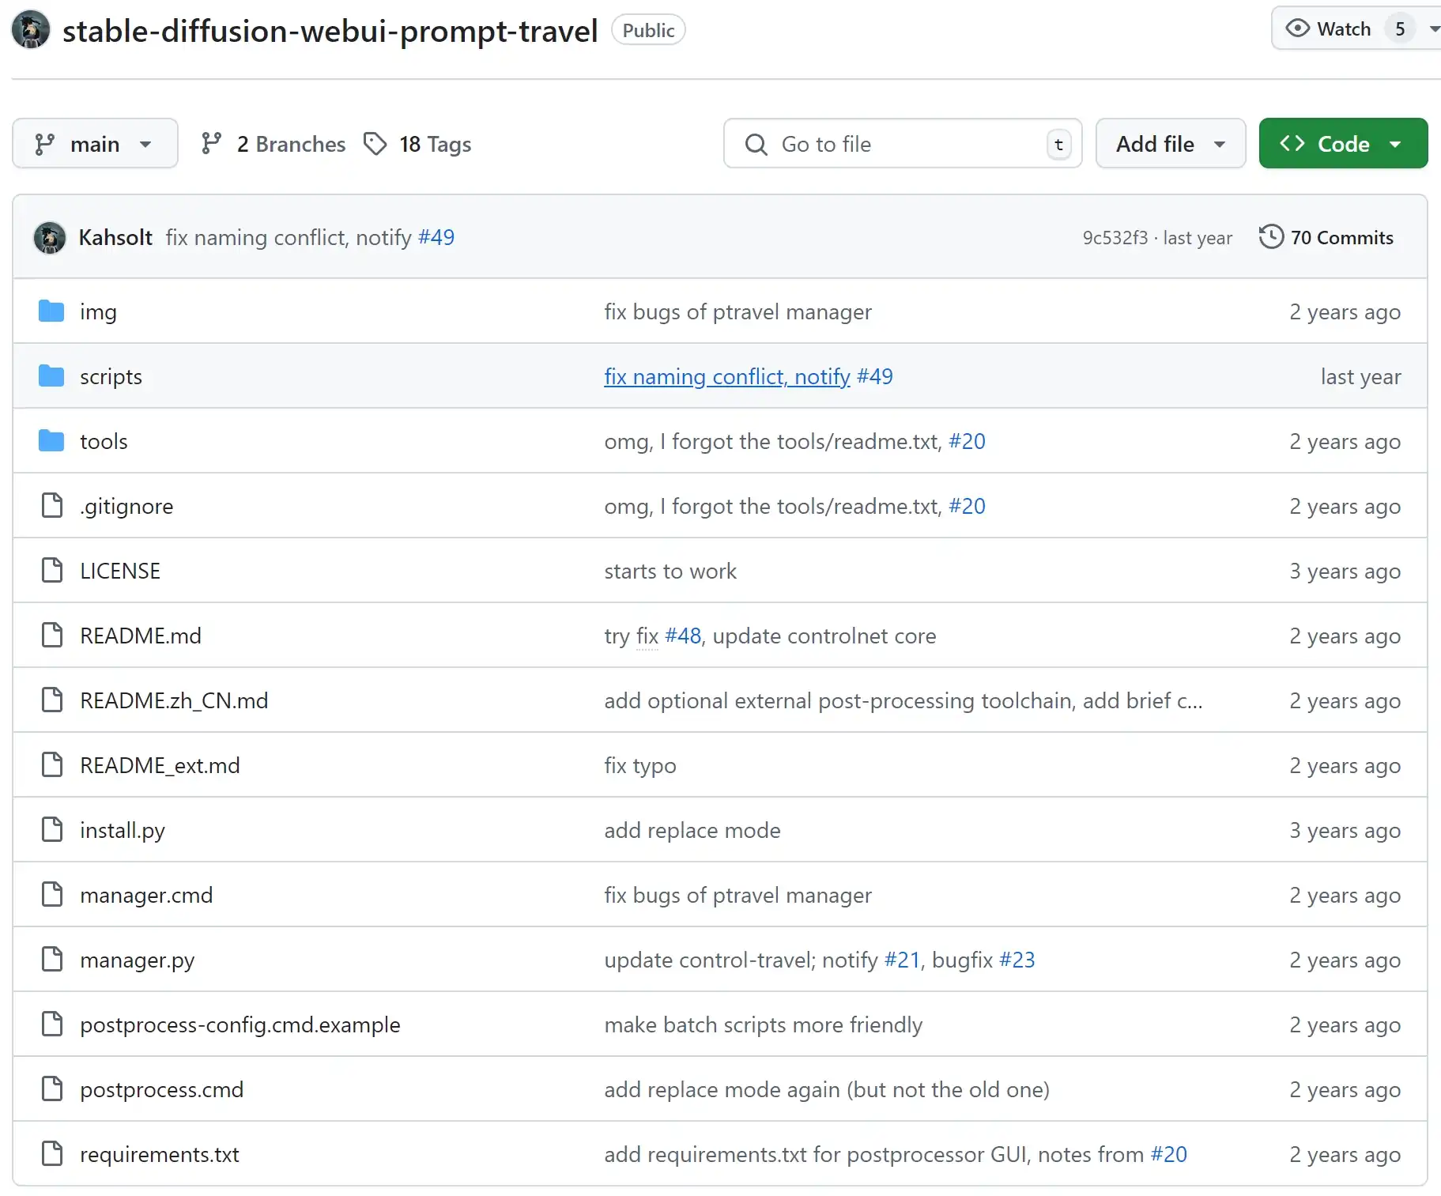
Task: Open commit 'make batch scripts more friendly'
Action: [764, 1024]
